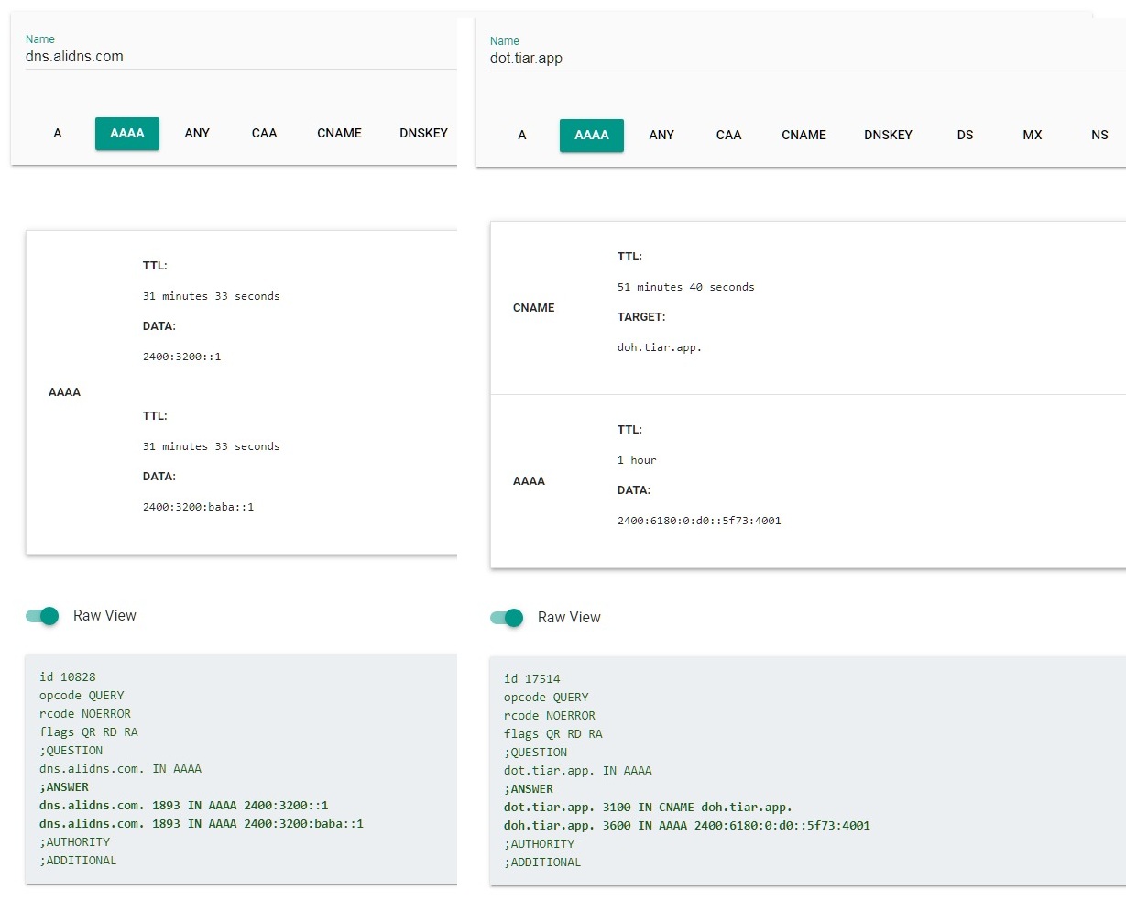Select CAA record type for dns.alidns.com
This screenshot has width=1126, height=901.
[264, 134]
